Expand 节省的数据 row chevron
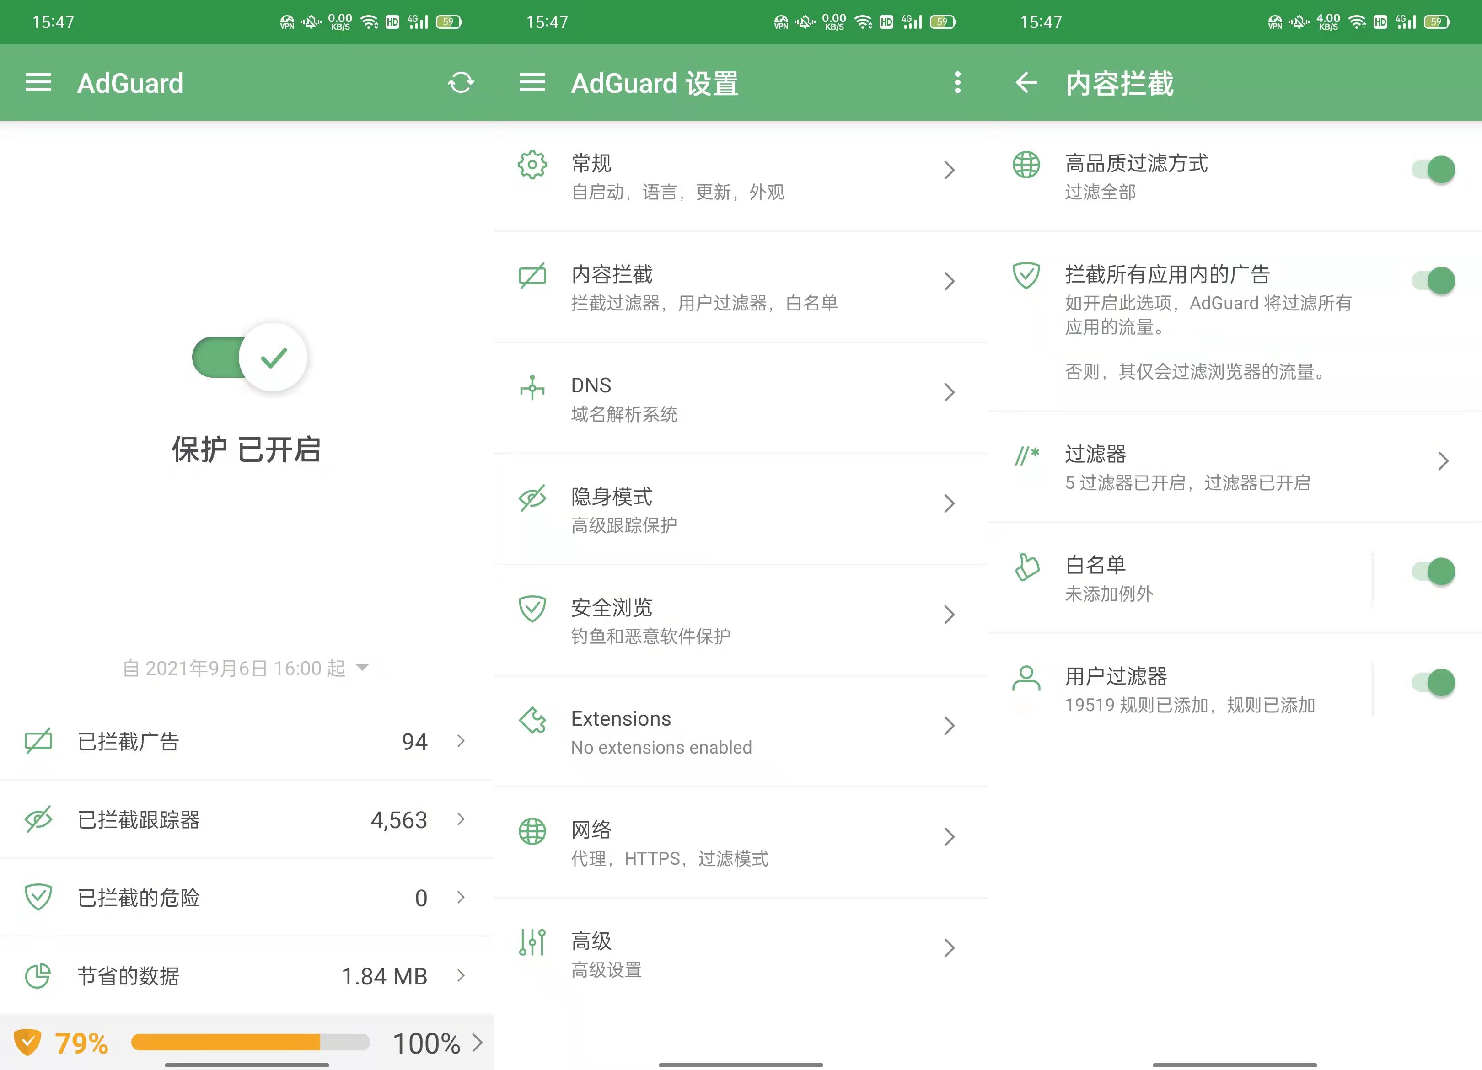Image resolution: width=1482 pixels, height=1070 pixels. coord(461,975)
